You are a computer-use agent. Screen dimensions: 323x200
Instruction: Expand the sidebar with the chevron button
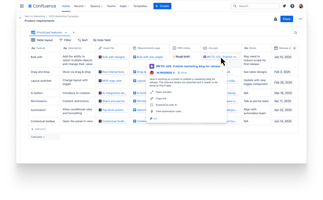(x=20, y=18)
